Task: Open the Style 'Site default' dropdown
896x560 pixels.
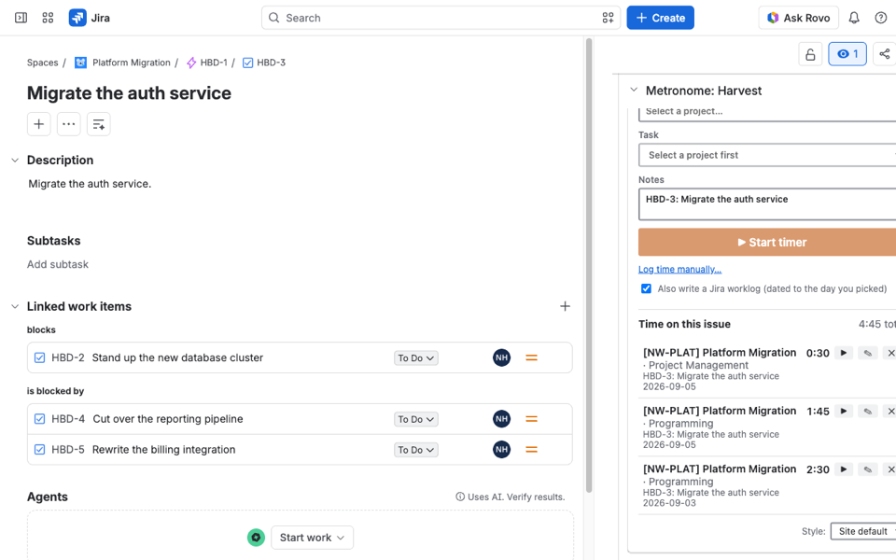Action: point(862,531)
